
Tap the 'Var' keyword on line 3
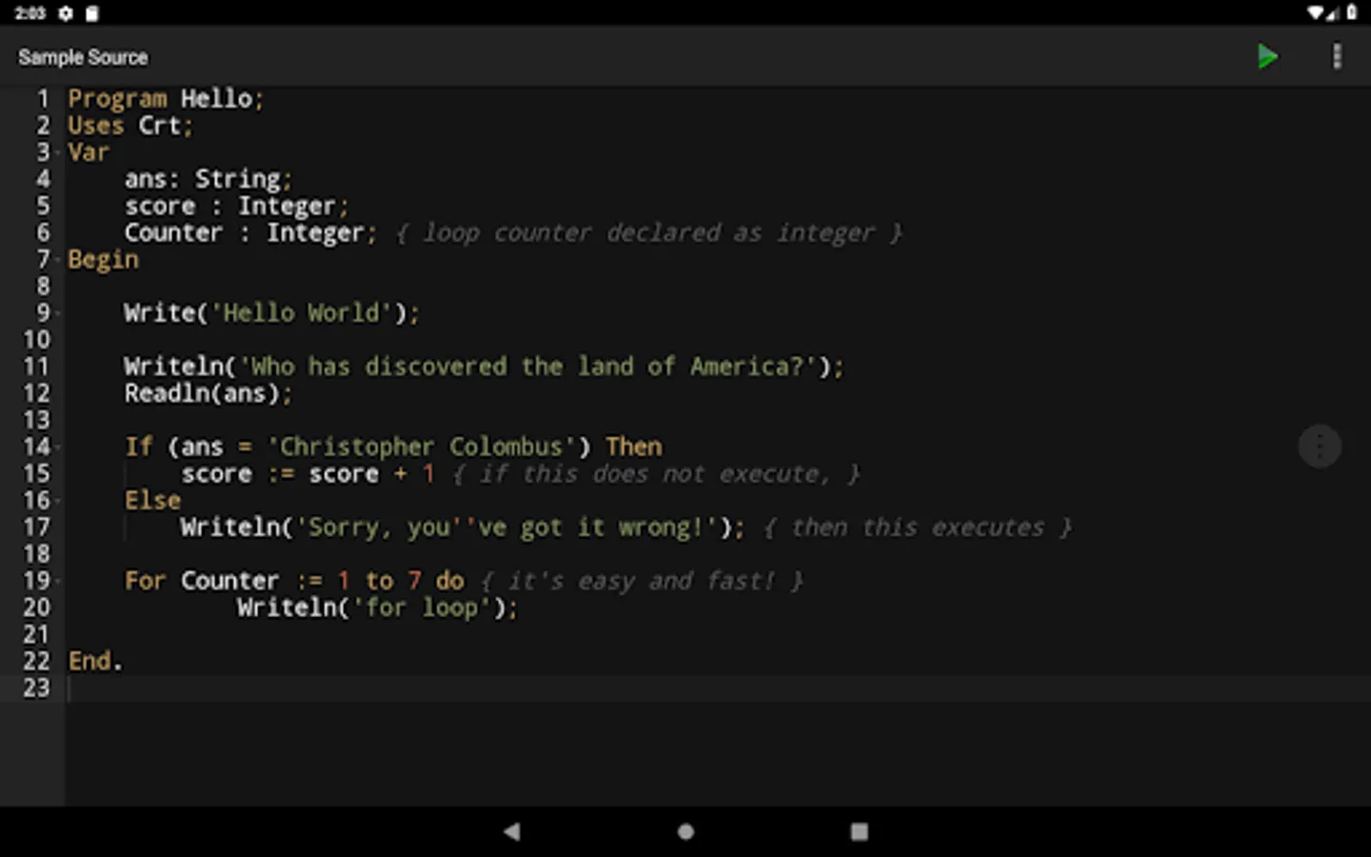tap(89, 152)
